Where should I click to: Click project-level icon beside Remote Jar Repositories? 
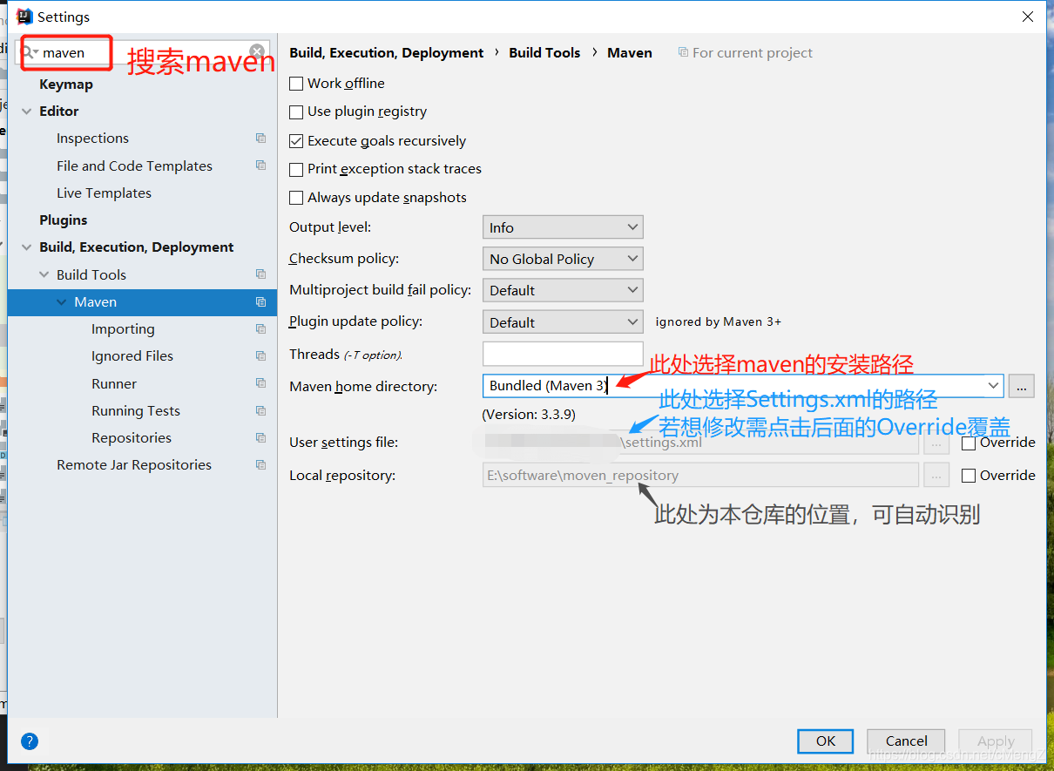260,464
